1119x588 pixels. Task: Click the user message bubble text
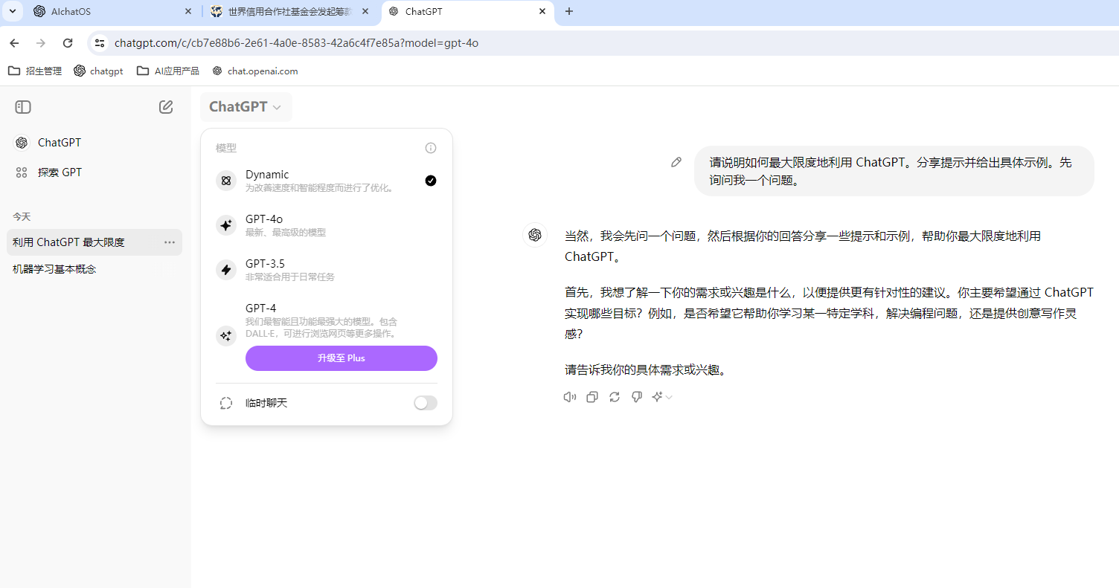click(891, 171)
